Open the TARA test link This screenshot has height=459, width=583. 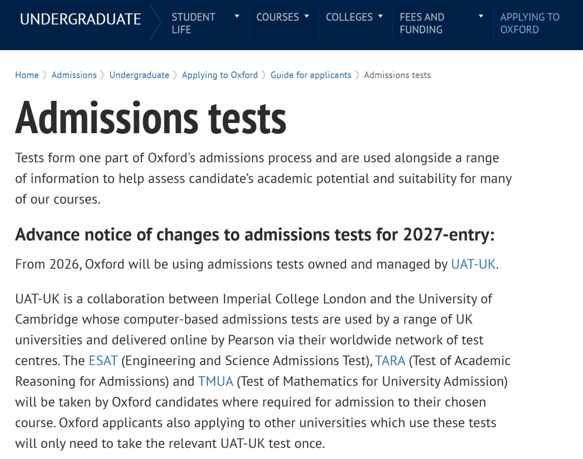pos(390,360)
